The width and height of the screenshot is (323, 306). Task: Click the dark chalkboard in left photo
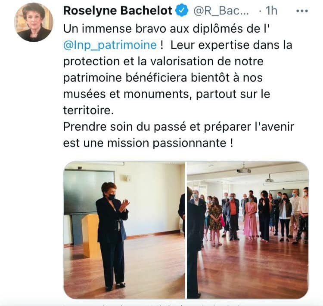[89, 192]
